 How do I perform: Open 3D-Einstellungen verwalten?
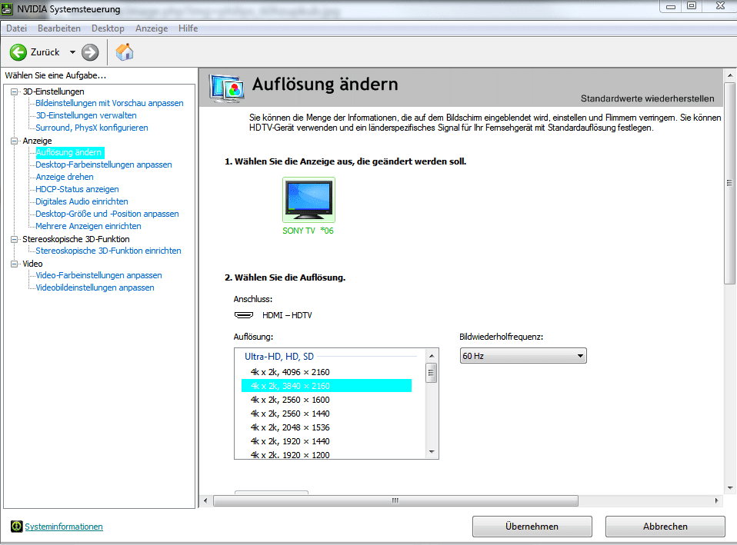(86, 115)
